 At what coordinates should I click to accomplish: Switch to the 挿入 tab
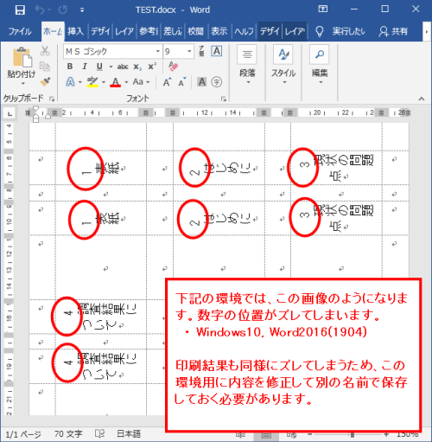tap(76, 31)
